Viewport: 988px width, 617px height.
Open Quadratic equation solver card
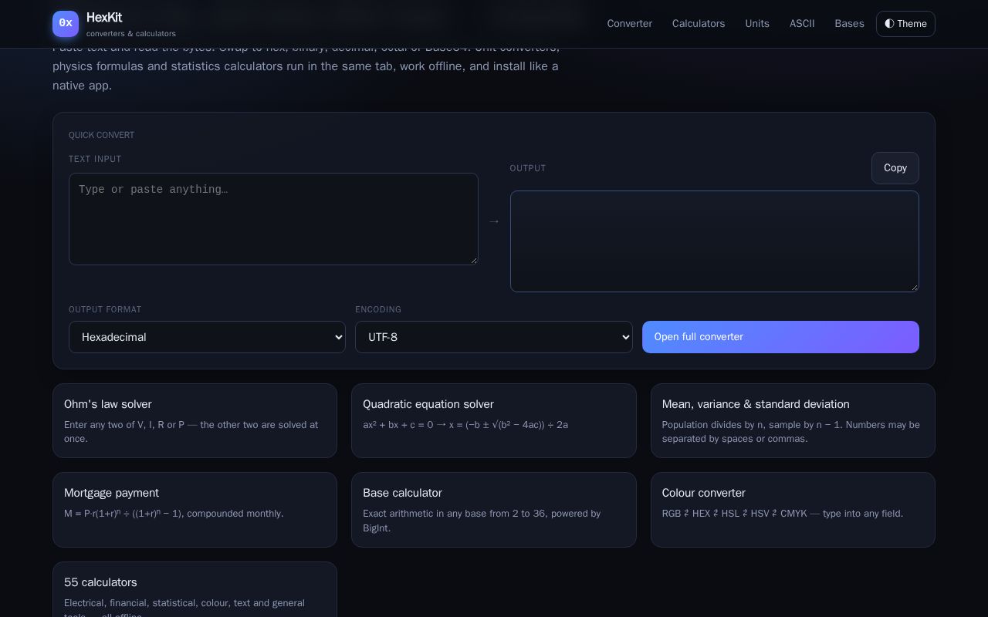(494, 420)
